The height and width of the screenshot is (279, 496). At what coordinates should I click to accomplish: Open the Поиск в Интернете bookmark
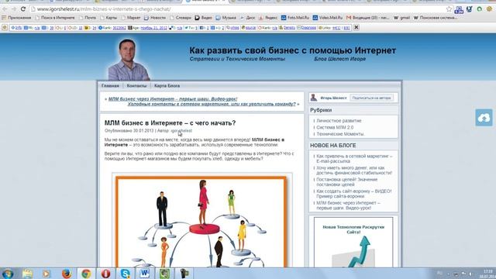[x=55, y=18]
